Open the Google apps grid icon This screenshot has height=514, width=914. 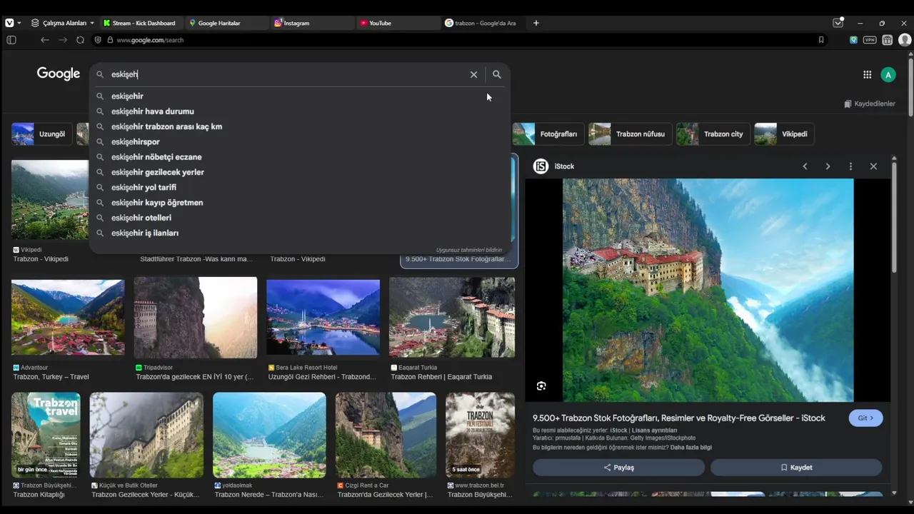867,74
